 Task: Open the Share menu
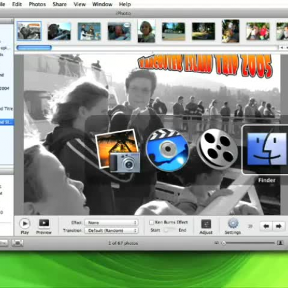point(59,4)
